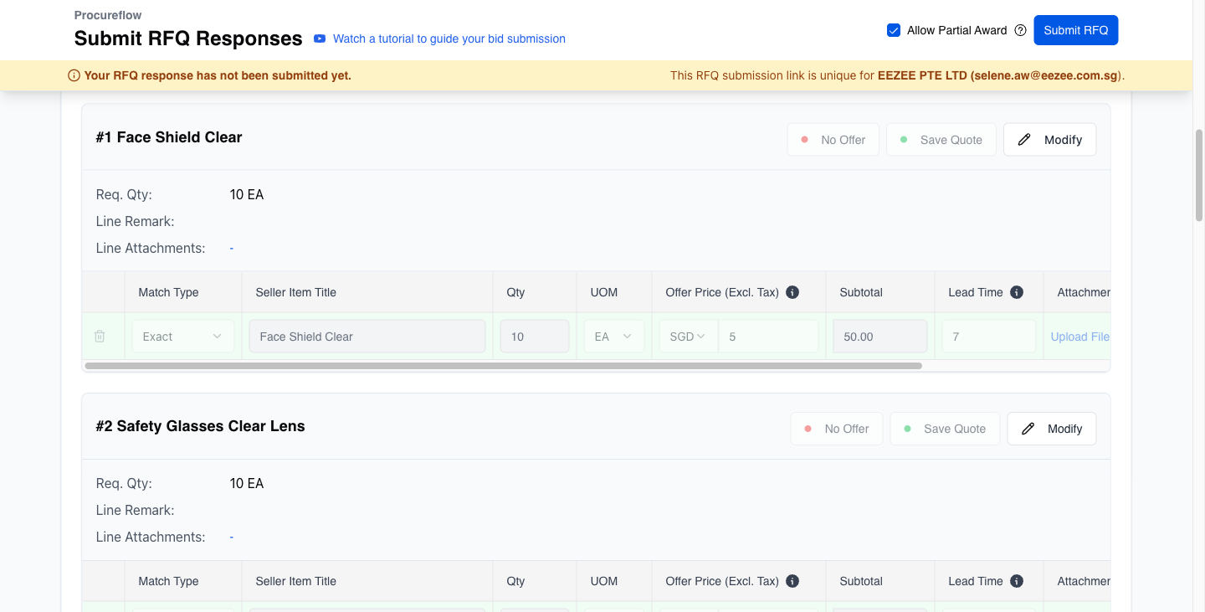Click the Face Shield Clear seller item title field

pyautogui.click(x=367, y=337)
